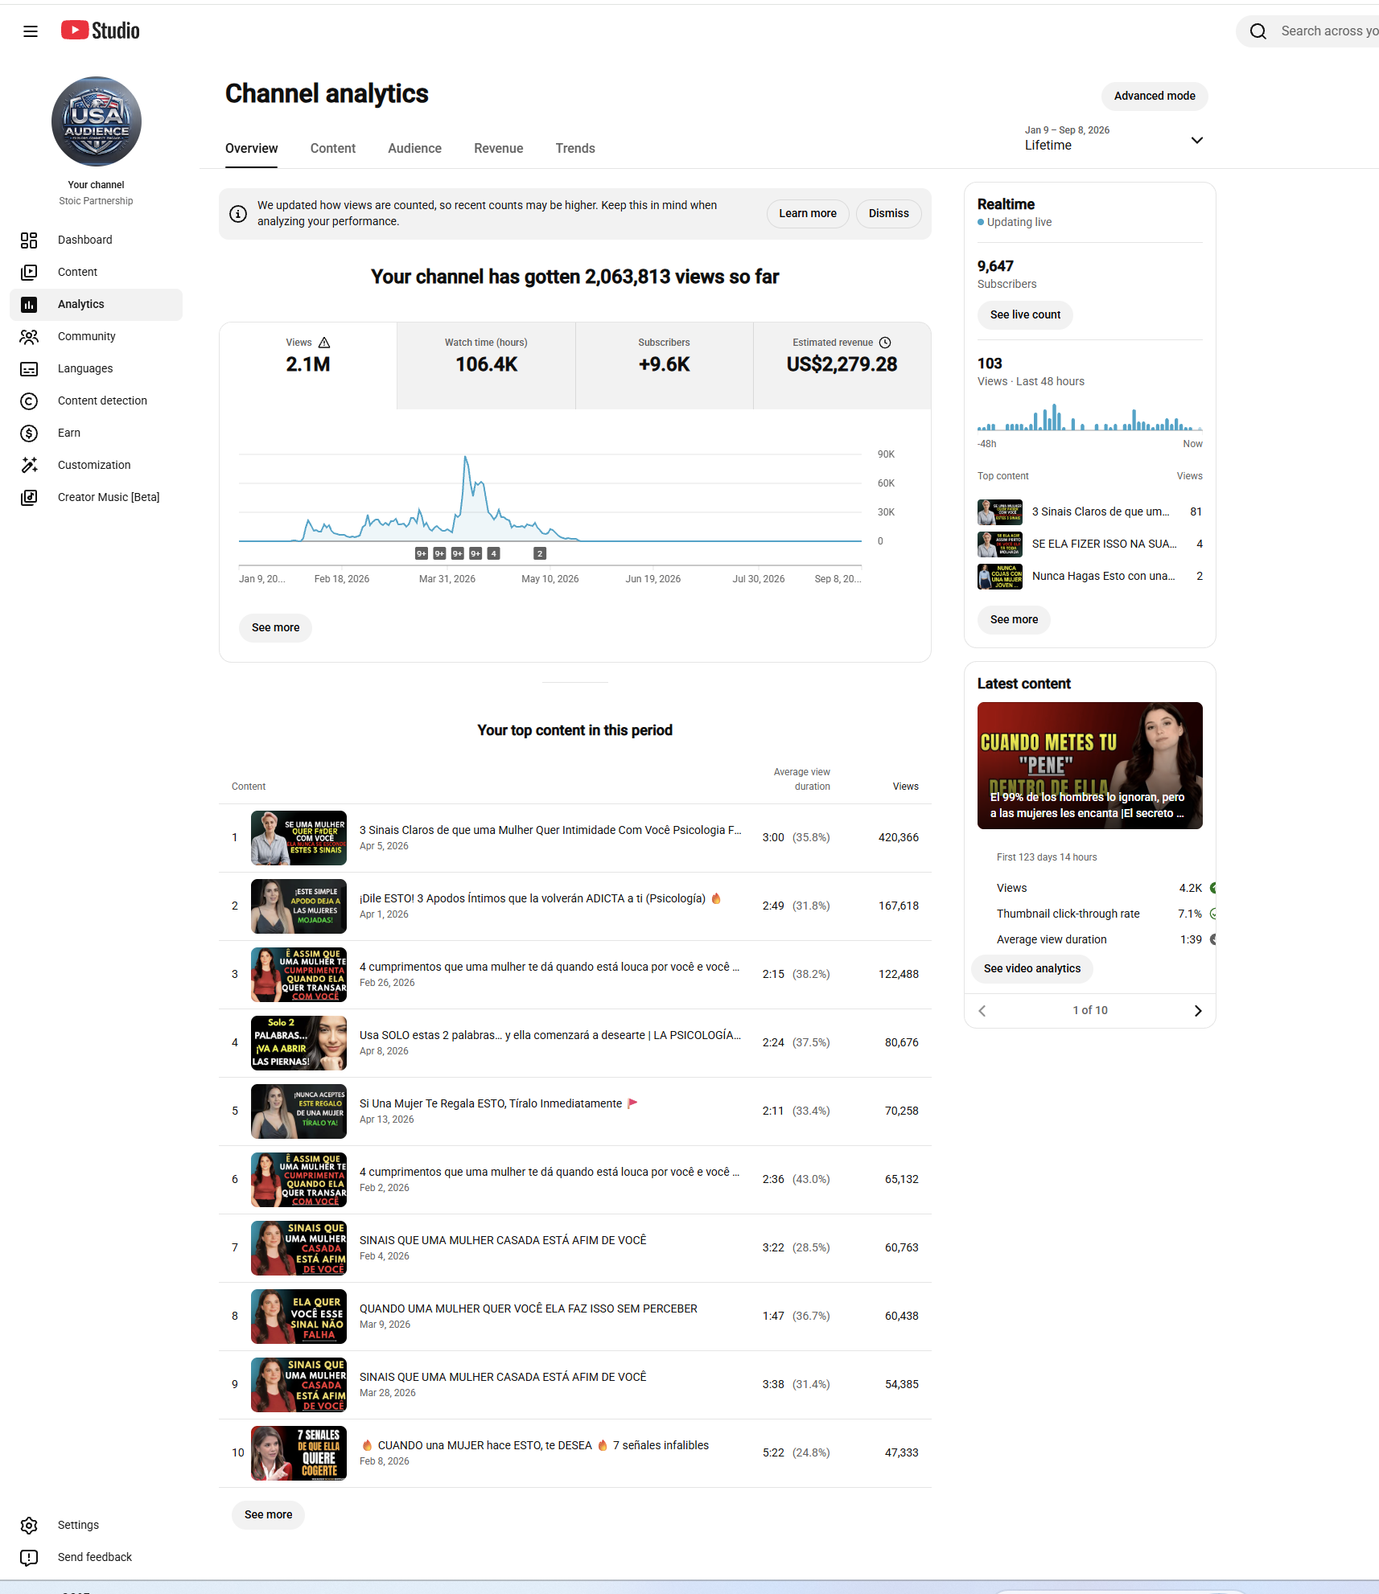Open 4 cumprimentos video from Feb 26
1379x1594 pixels.
(550, 967)
